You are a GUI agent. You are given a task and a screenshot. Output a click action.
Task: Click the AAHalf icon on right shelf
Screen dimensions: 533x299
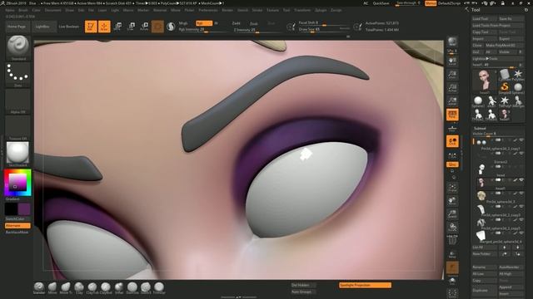[x=452, y=101]
